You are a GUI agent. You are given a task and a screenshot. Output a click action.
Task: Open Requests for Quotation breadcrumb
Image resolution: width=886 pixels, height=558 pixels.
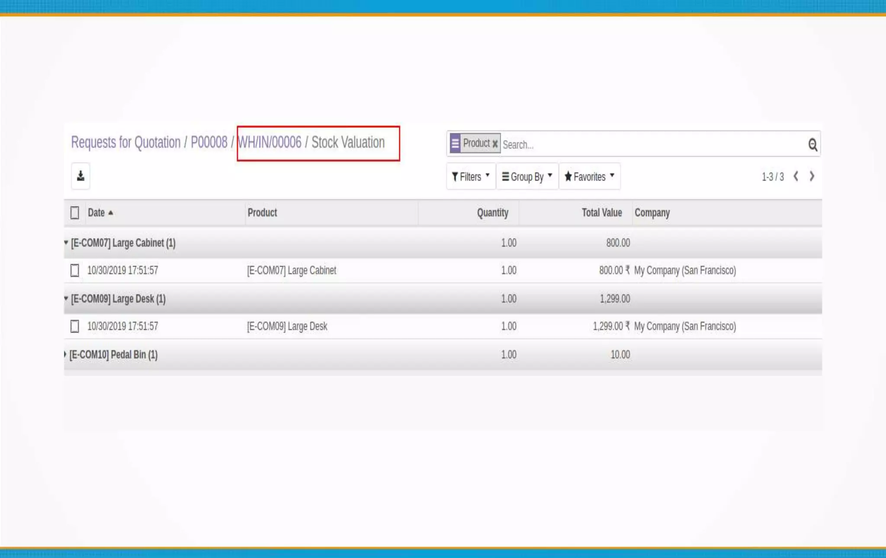tap(125, 142)
